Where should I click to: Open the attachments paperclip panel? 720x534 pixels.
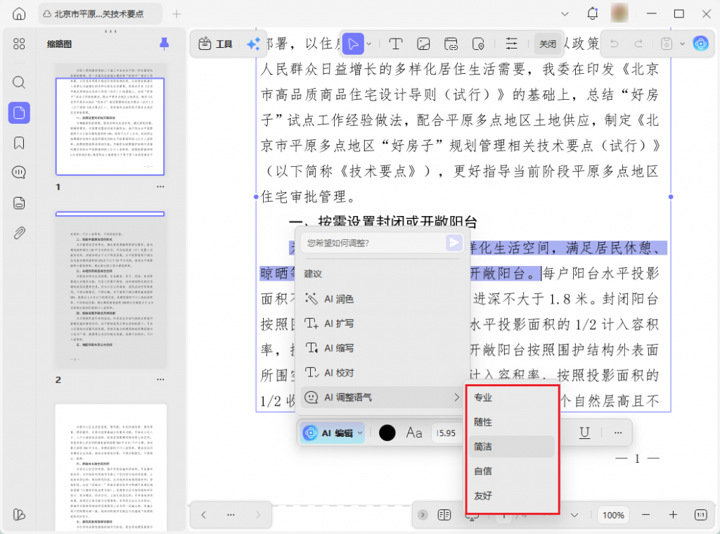point(19,233)
